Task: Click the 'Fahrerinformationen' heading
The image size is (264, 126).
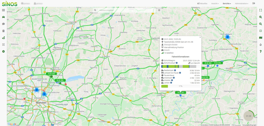Action: point(180,57)
